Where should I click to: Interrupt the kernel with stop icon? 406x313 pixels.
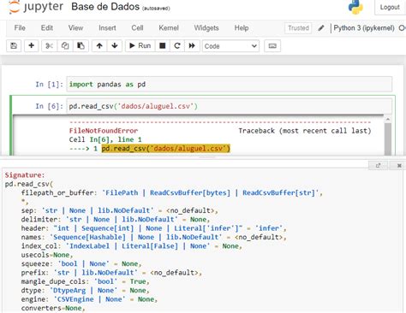coord(163,45)
